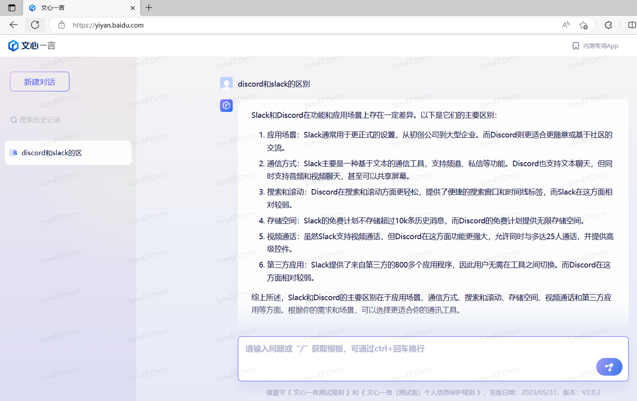Go back with the browser back arrow
Viewport: 637px width, 401px height.
click(x=13, y=25)
